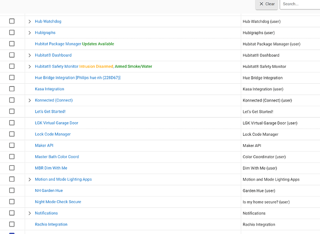
Task: Select the Let's Get Started! checkbox
Action: pos(12,111)
